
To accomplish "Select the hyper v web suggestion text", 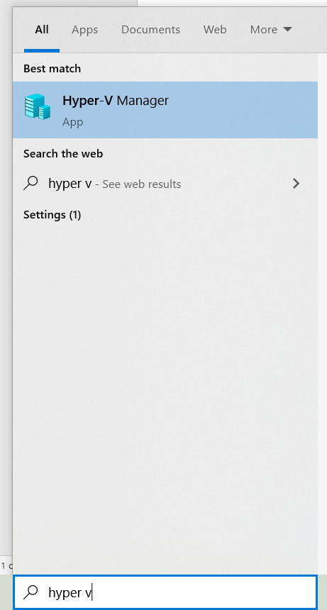I will (70, 184).
